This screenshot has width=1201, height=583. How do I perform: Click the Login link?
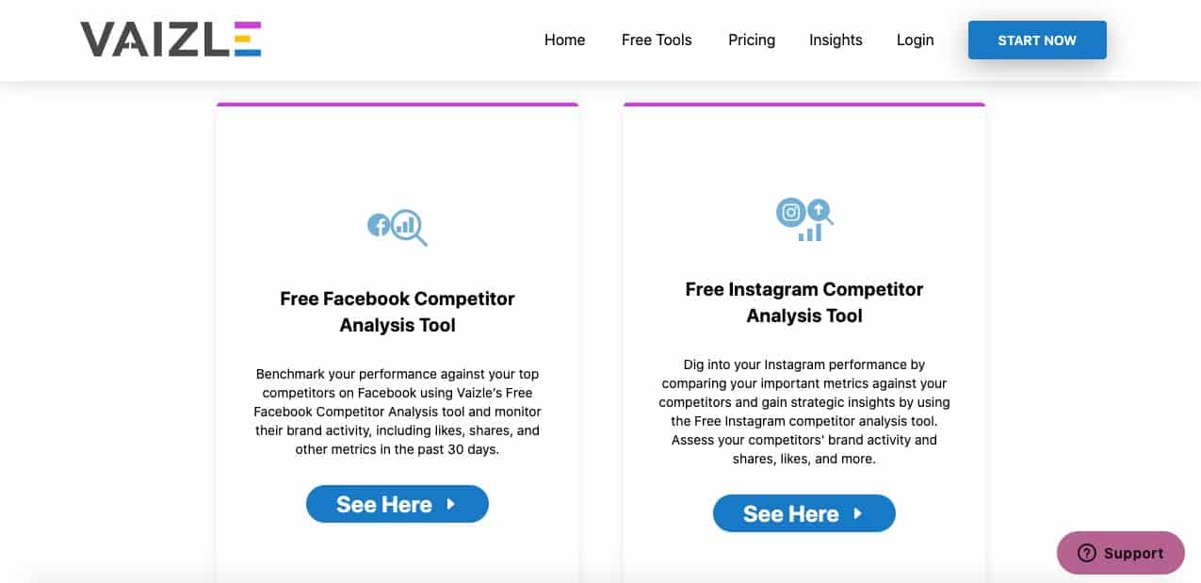click(914, 40)
